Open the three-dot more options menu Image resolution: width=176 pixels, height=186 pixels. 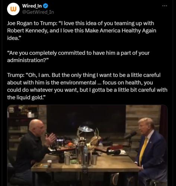pos(165,6)
